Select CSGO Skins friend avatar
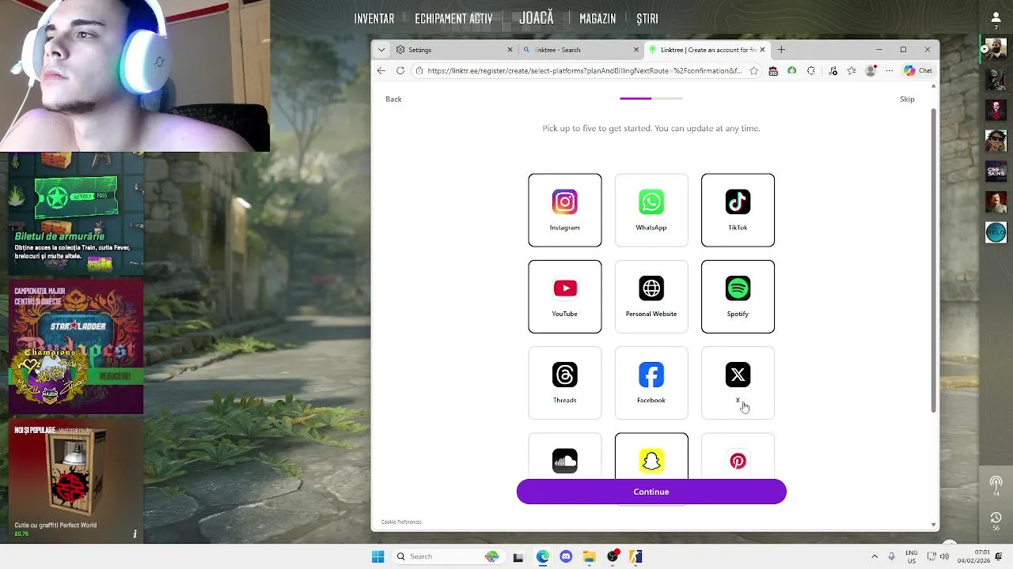The image size is (1013, 569). (x=996, y=171)
